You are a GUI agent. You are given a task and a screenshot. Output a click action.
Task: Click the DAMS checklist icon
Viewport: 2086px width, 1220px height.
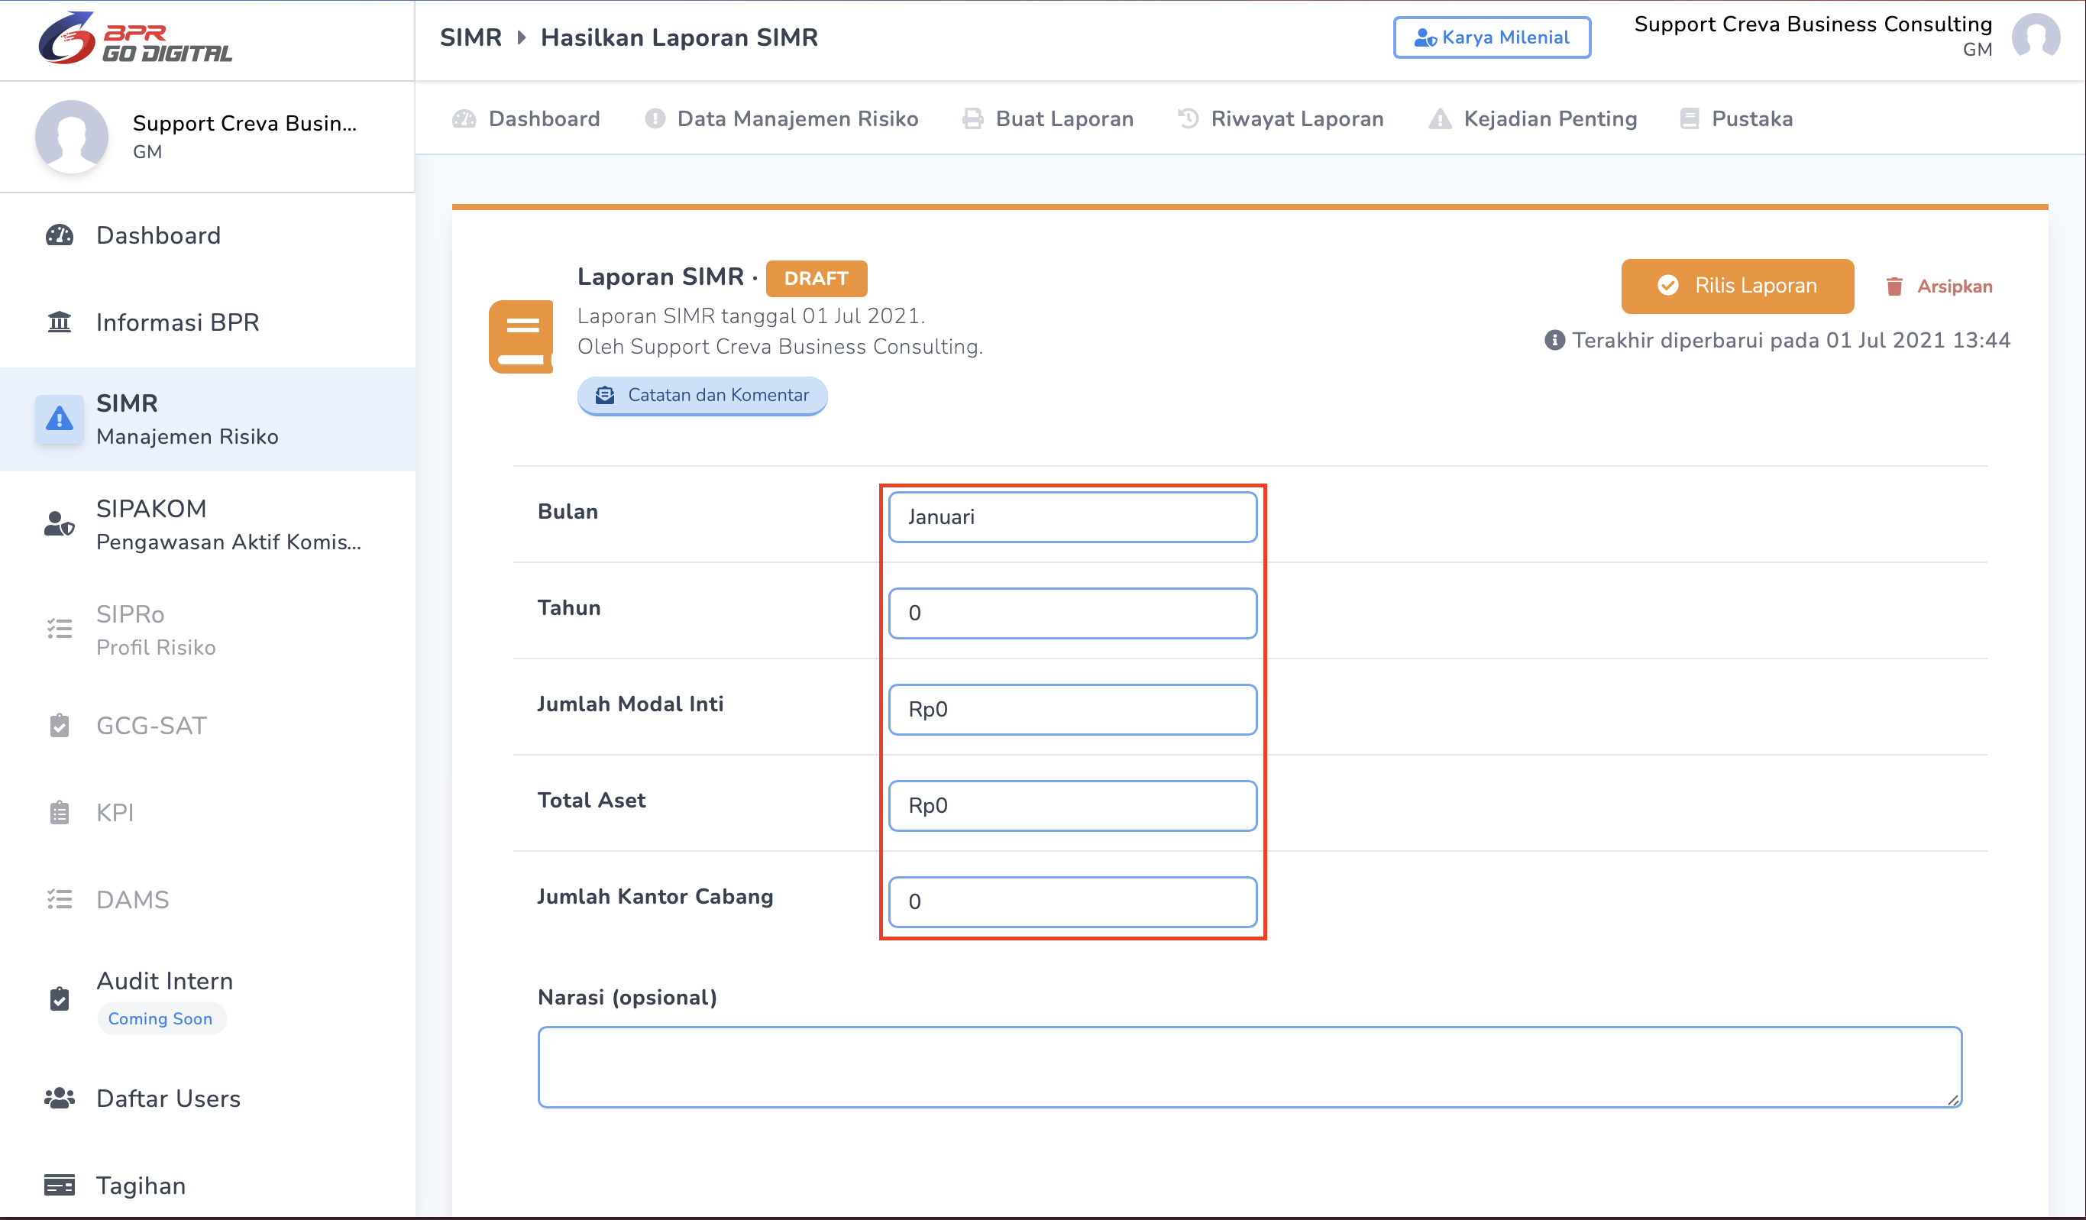click(59, 900)
